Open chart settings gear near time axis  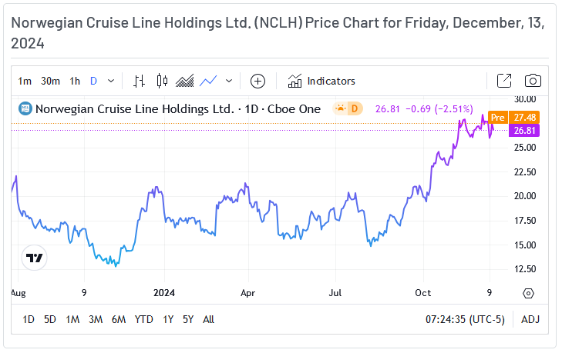528,293
